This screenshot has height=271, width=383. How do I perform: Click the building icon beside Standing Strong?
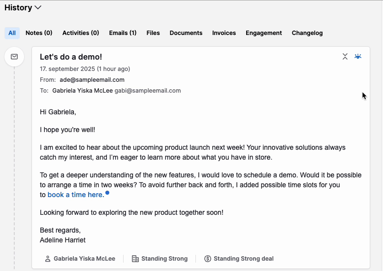[x=135, y=259]
